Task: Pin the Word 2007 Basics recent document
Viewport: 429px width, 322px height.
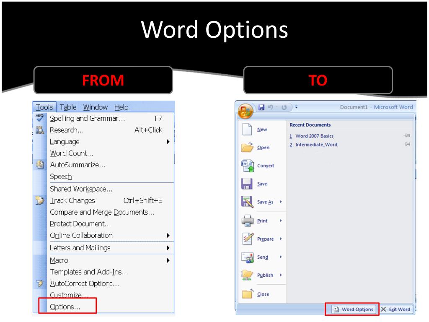Action: click(407, 135)
